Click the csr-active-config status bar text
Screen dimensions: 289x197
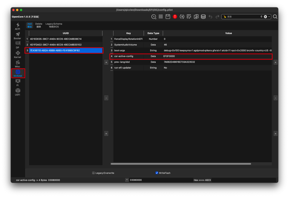pyautogui.click(x=38, y=180)
